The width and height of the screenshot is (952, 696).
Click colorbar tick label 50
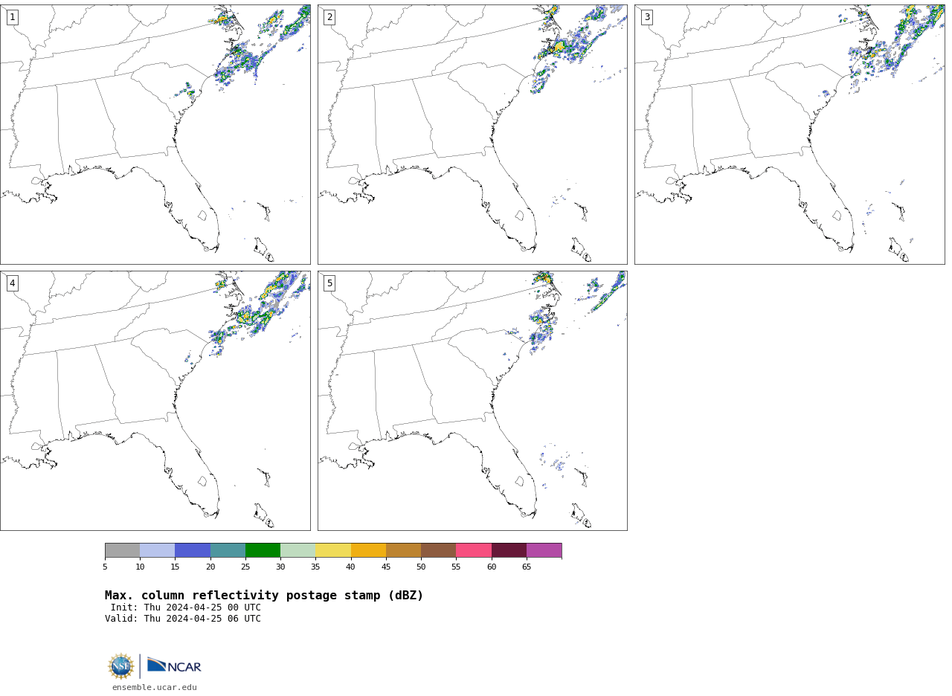[x=421, y=567]
